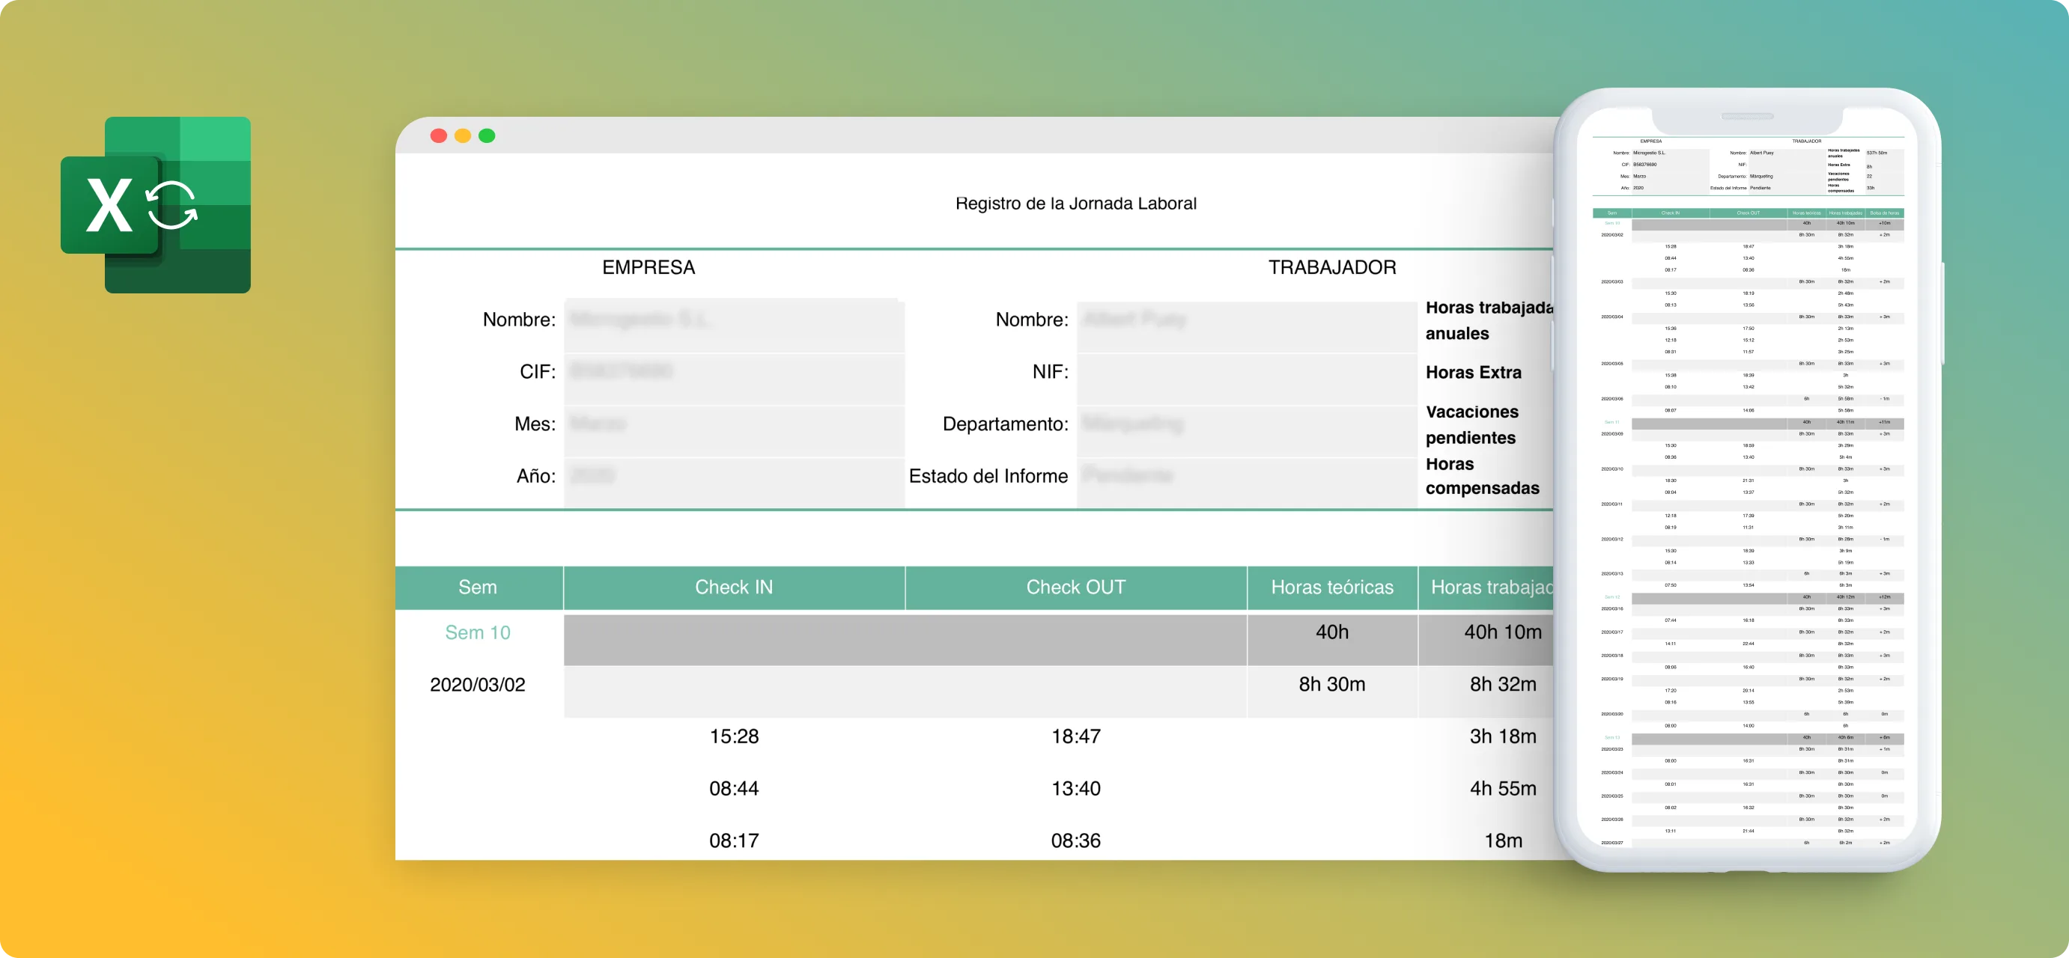The height and width of the screenshot is (958, 2069).
Task: Select the CIF input field
Action: 734,379
